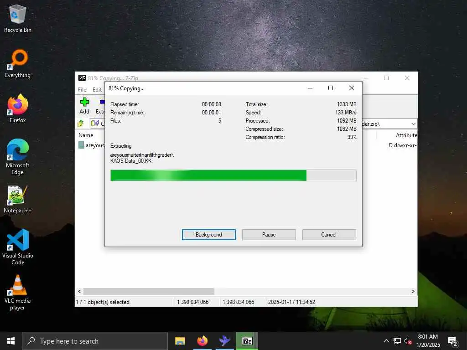Click the horizontal scrollbar thumb
This screenshot has width=467, height=350.
point(149,291)
